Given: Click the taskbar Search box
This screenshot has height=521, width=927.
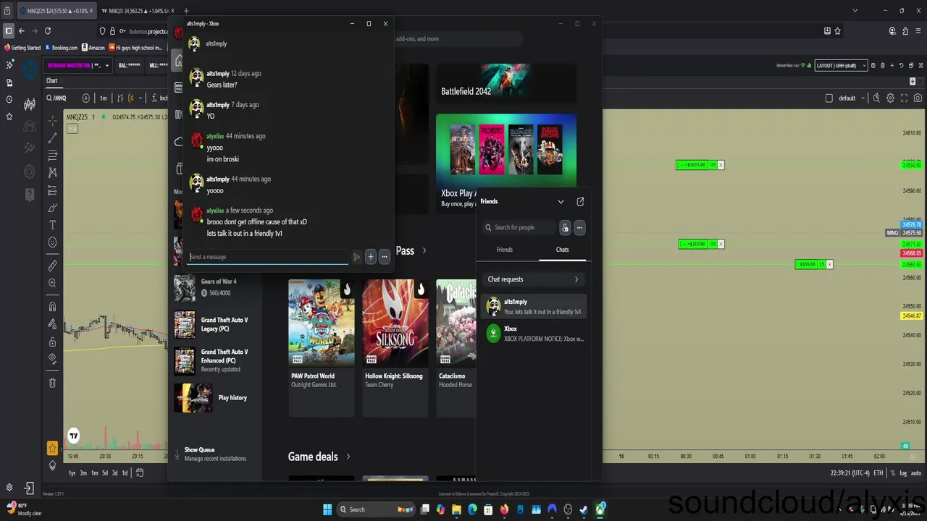Looking at the screenshot, I should [x=377, y=509].
